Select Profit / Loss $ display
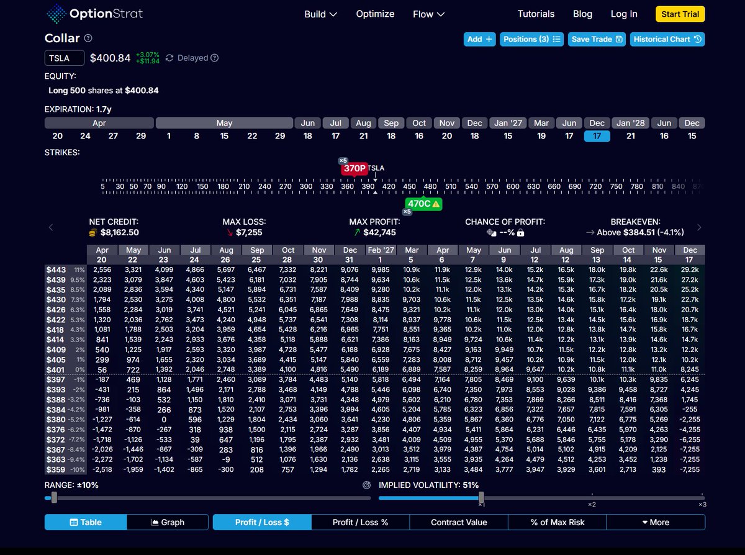This screenshot has height=555, width=745. click(x=262, y=522)
